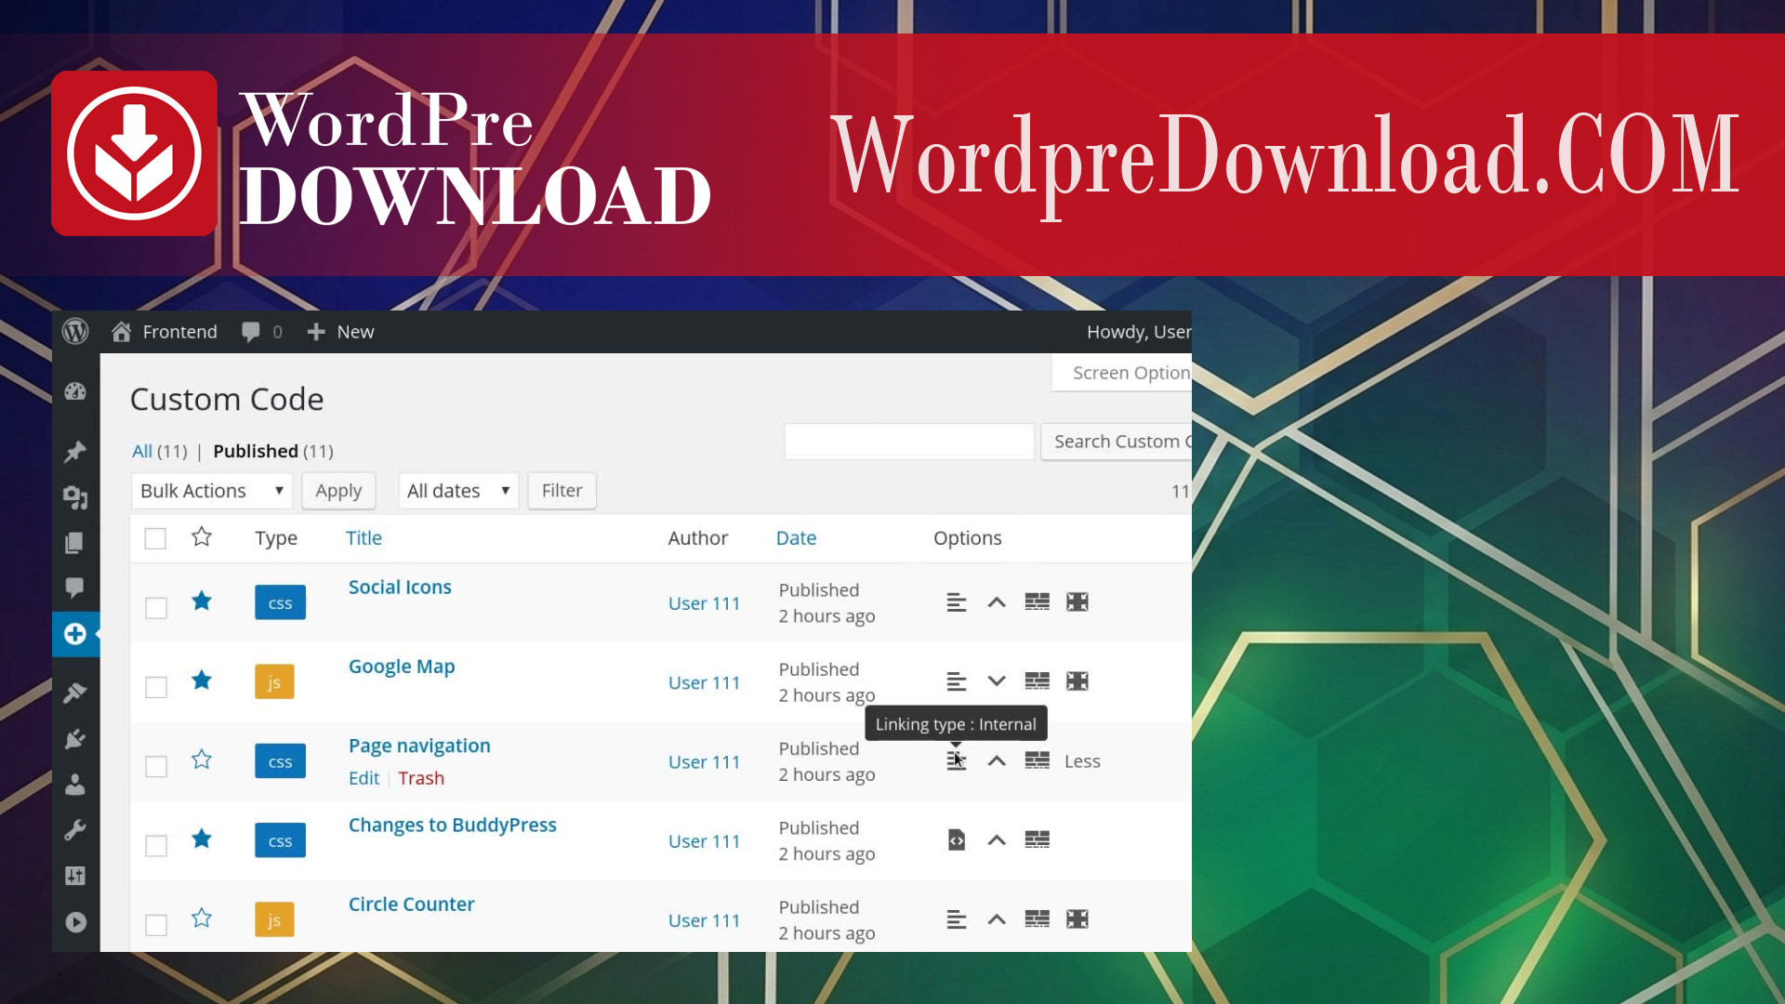Check the Google Map row checkbox

click(156, 687)
